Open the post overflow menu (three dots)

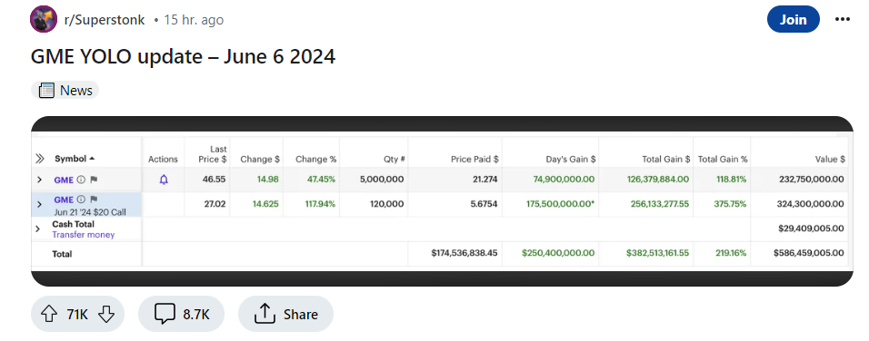[842, 19]
